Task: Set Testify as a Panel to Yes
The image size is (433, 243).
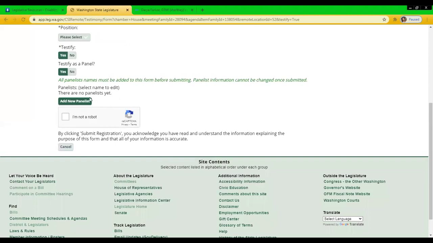Action: [63, 72]
